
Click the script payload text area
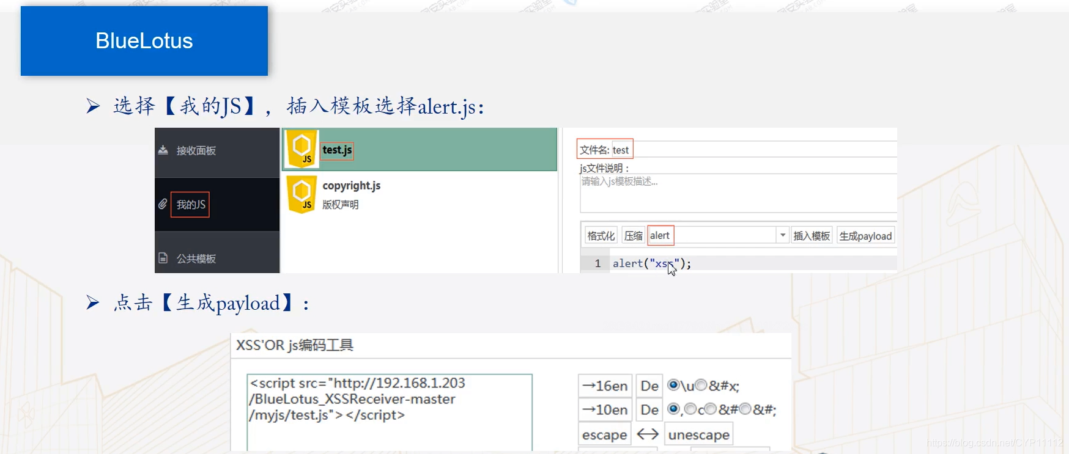(x=390, y=412)
